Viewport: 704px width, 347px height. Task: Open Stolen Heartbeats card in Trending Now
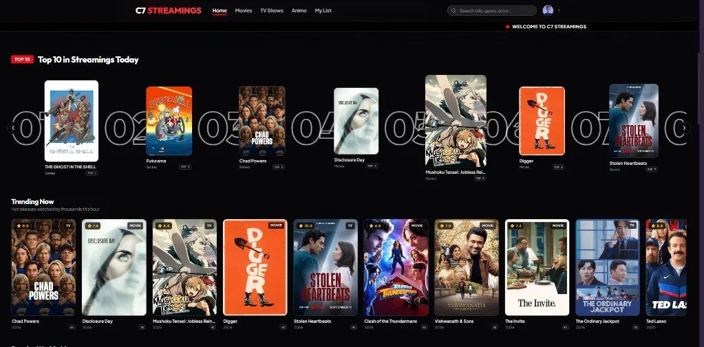[x=326, y=267]
